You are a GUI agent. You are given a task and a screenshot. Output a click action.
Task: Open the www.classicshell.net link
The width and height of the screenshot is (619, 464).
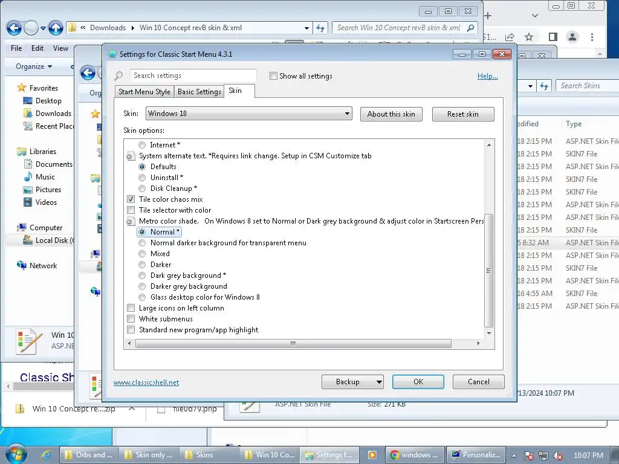coord(146,382)
